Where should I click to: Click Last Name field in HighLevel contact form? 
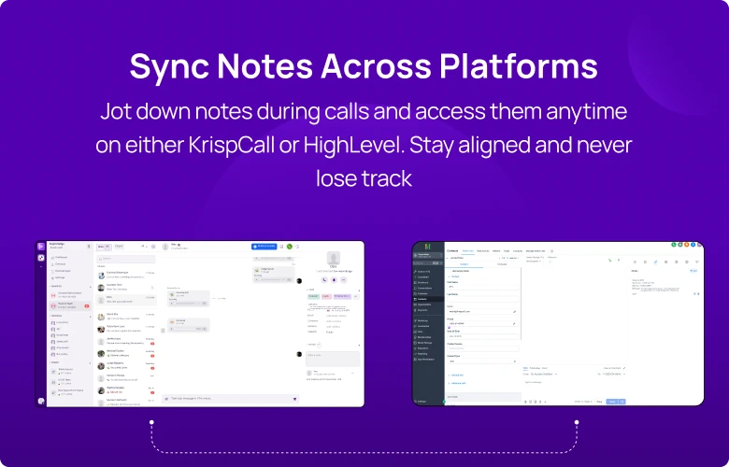(483, 299)
